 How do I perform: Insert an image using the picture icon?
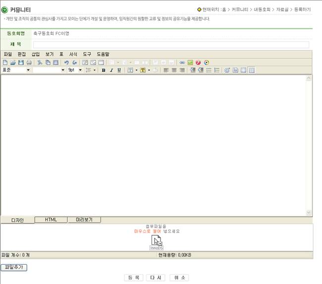pyautogui.click(x=190, y=62)
